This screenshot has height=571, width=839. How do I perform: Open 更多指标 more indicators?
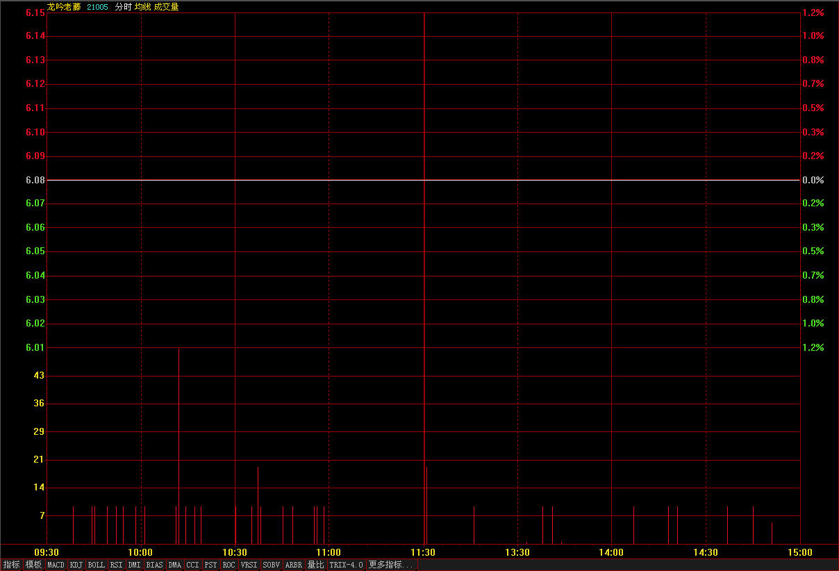tap(390, 565)
